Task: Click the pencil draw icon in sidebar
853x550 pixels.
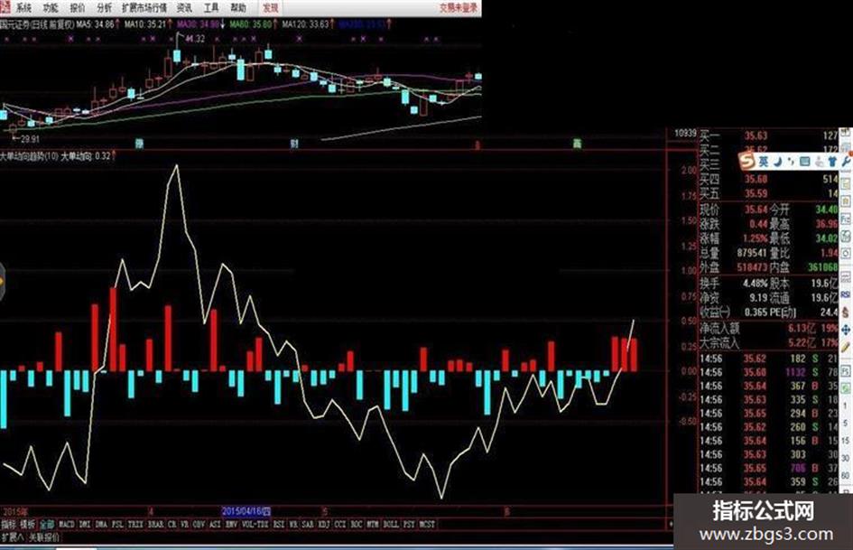Action: pyautogui.click(x=846, y=348)
